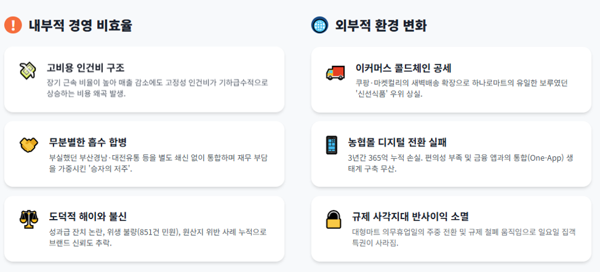
Task: Click the blue globe icon
Action: tap(320, 25)
